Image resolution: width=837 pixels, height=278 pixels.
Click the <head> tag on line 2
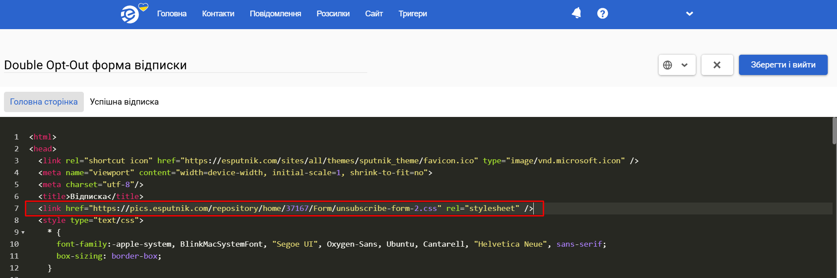(x=43, y=149)
